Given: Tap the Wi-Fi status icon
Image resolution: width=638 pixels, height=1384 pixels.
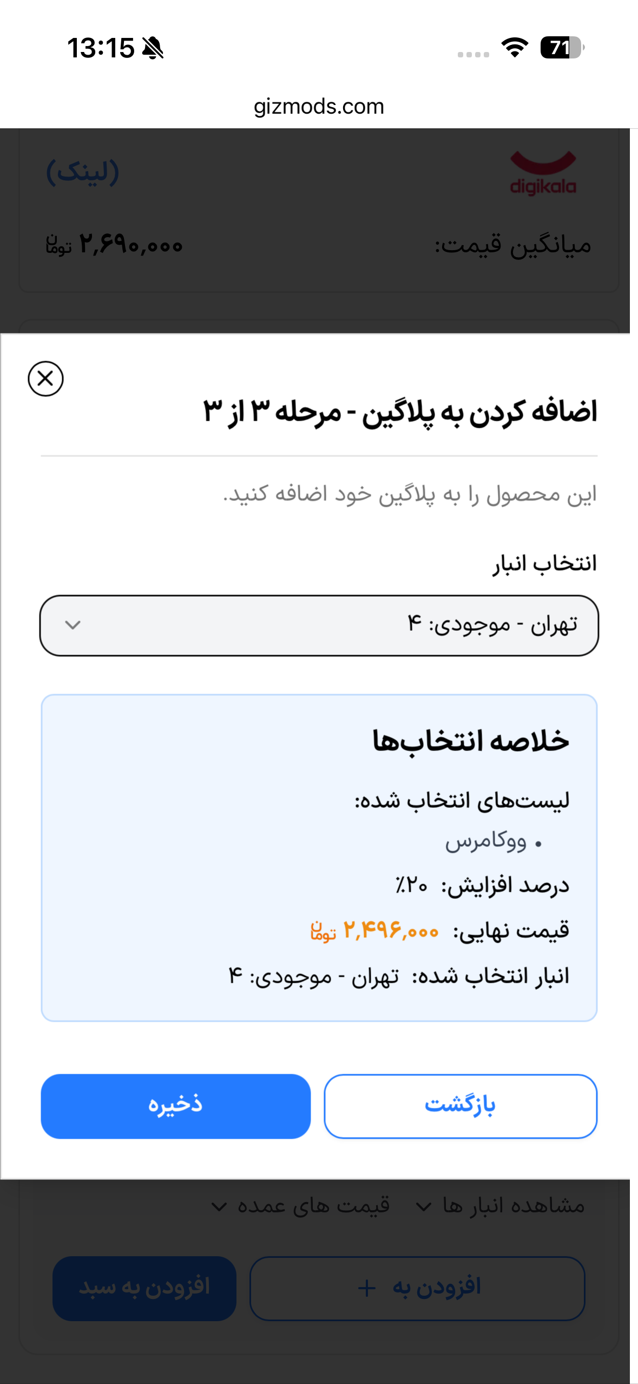Looking at the screenshot, I should point(515,48).
